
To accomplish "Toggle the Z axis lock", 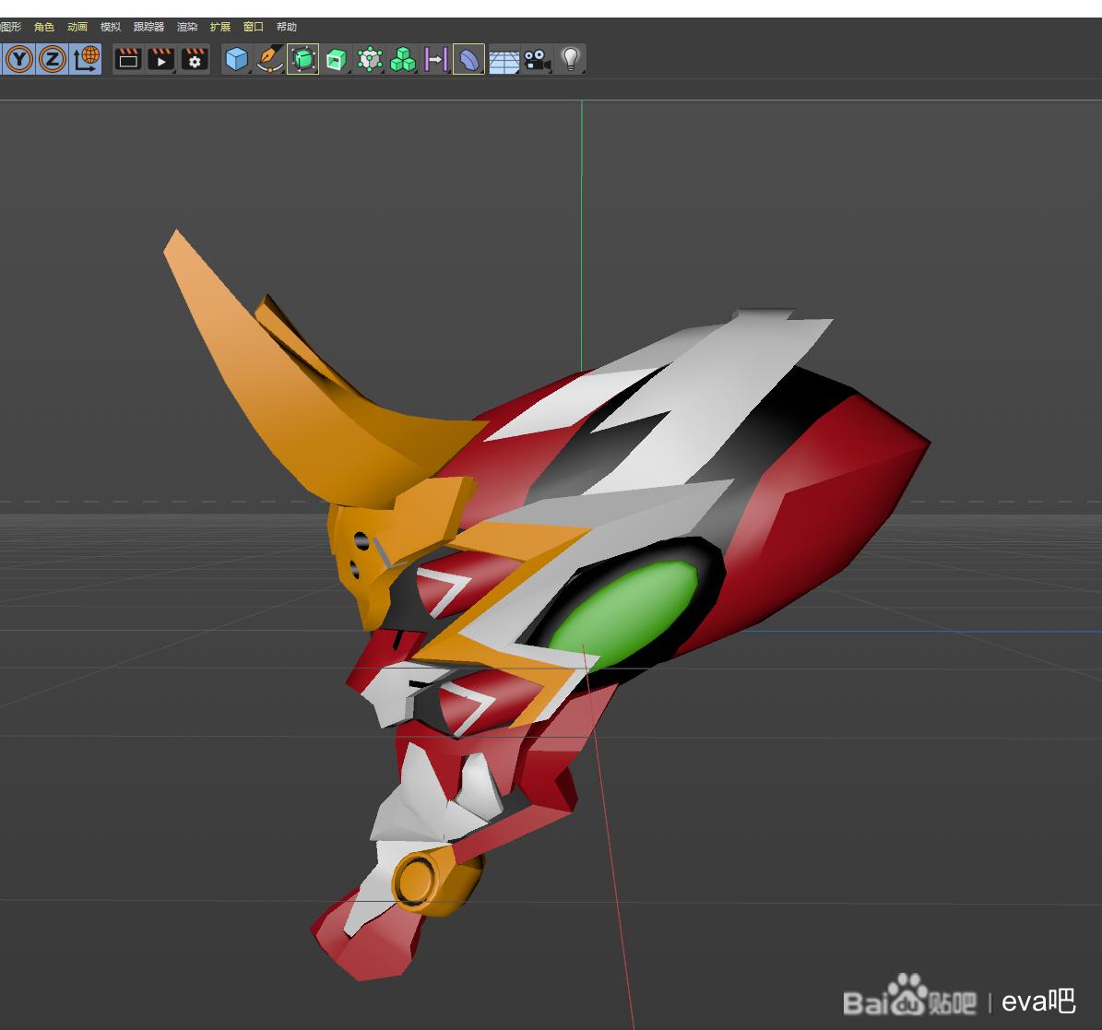I will click(52, 59).
